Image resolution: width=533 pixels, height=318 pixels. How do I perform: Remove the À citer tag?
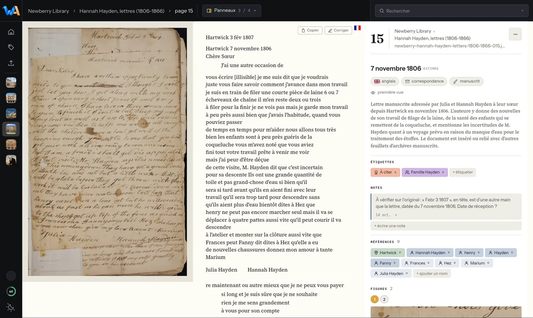[x=395, y=172]
